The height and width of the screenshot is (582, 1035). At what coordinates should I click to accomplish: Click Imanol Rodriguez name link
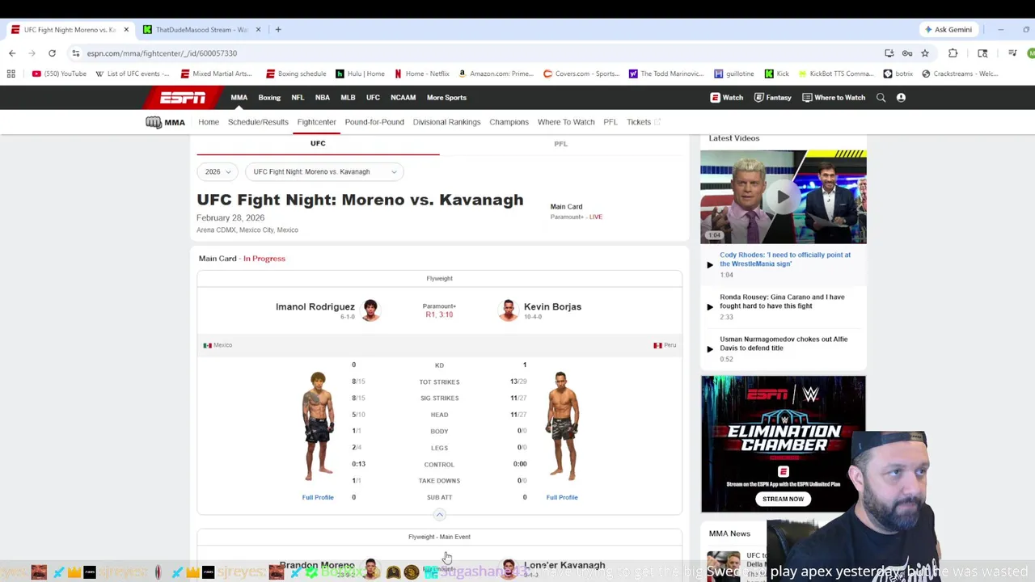tap(315, 307)
